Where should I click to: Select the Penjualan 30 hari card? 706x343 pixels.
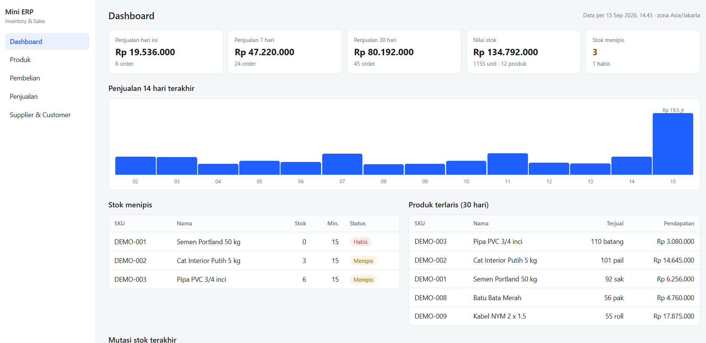(404, 52)
